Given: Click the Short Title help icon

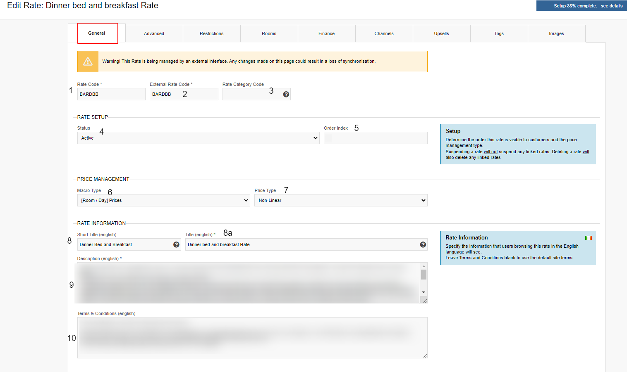Looking at the screenshot, I should pos(176,245).
